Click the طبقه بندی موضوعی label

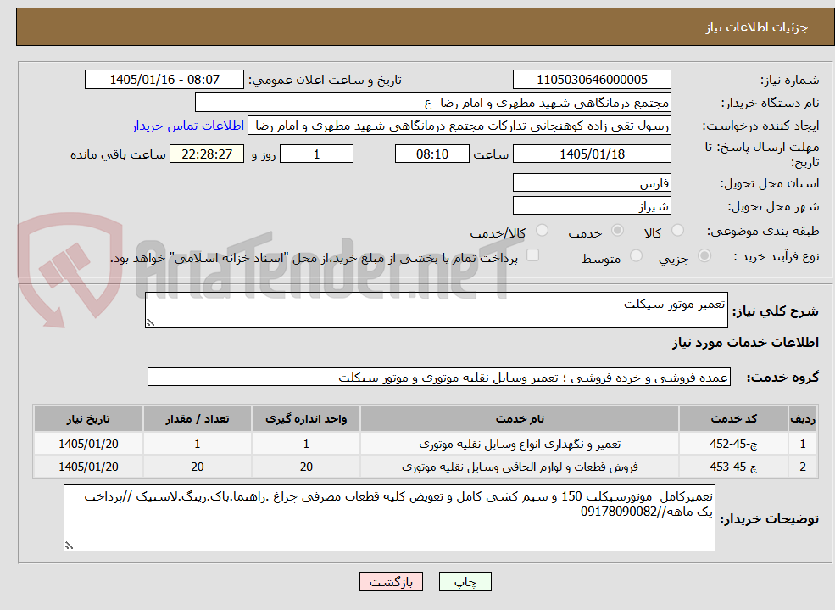pyautogui.click(x=763, y=231)
